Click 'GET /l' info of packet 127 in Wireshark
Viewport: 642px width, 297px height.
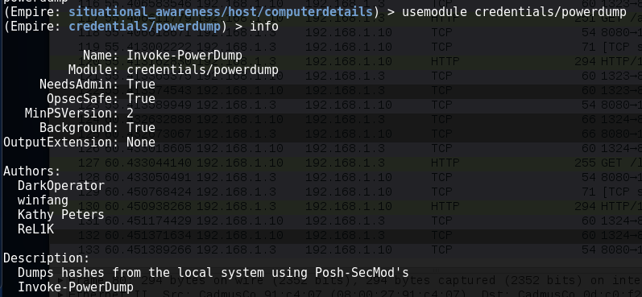622,163
